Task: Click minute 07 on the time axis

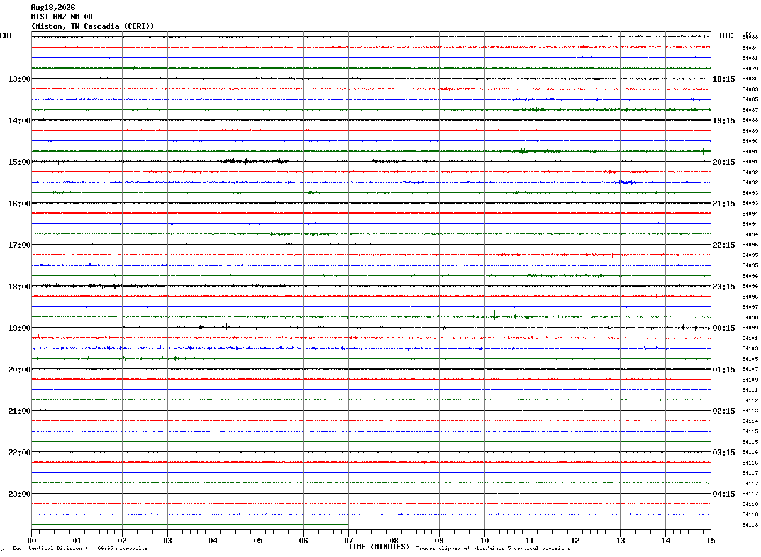Action: (348, 540)
